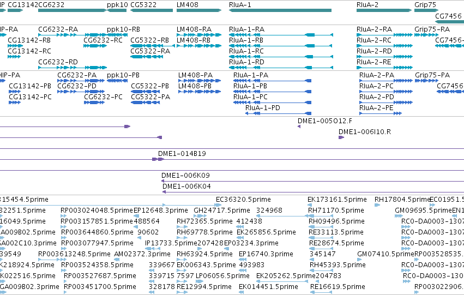Select transcript CG5322-RA
This screenshot has height=295, width=464.
click(x=147, y=57)
